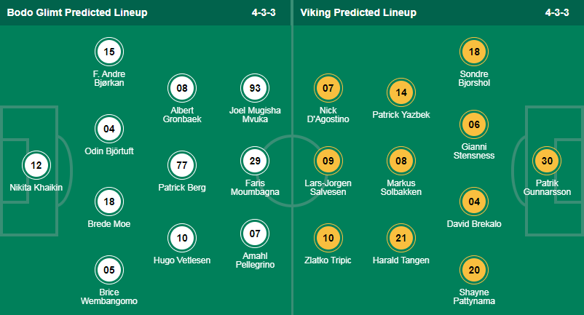The image size is (584, 315).
Task: Open the Hugo Vetlesen name label
Action: point(182,260)
